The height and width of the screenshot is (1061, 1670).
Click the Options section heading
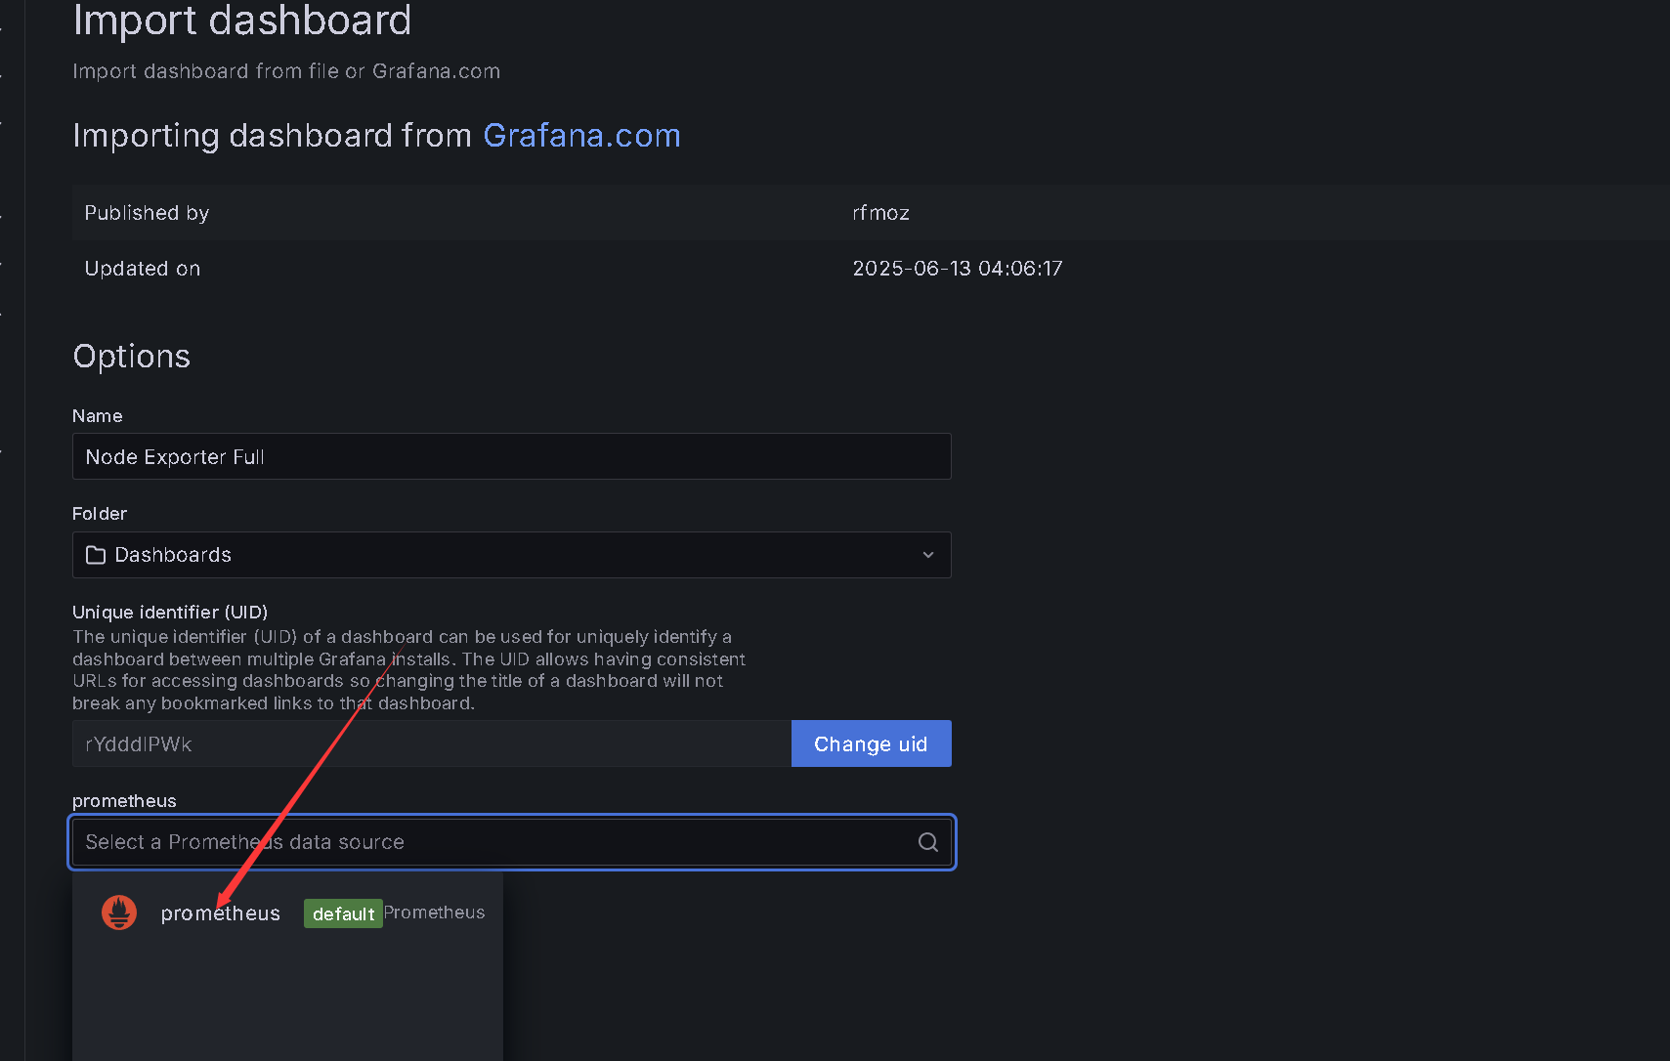(x=131, y=357)
